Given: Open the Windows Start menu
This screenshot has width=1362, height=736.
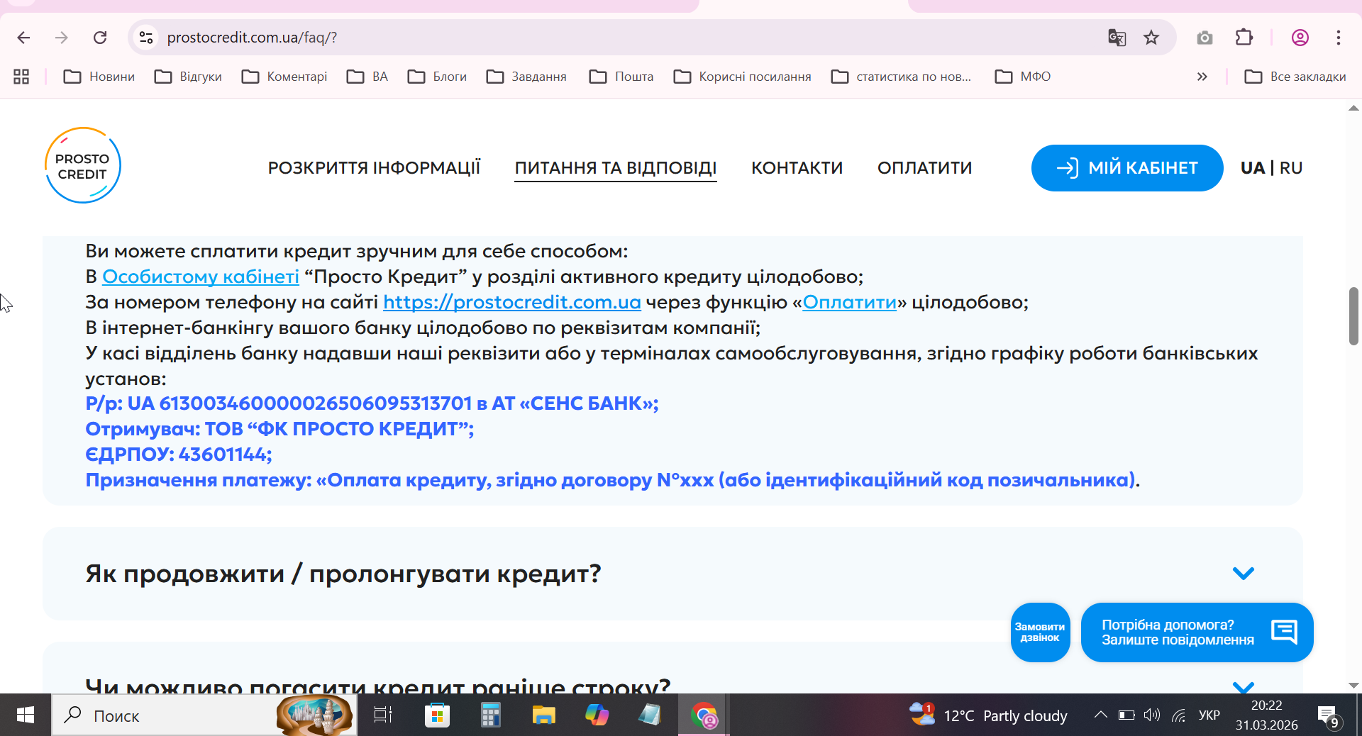Looking at the screenshot, I should click(26, 715).
